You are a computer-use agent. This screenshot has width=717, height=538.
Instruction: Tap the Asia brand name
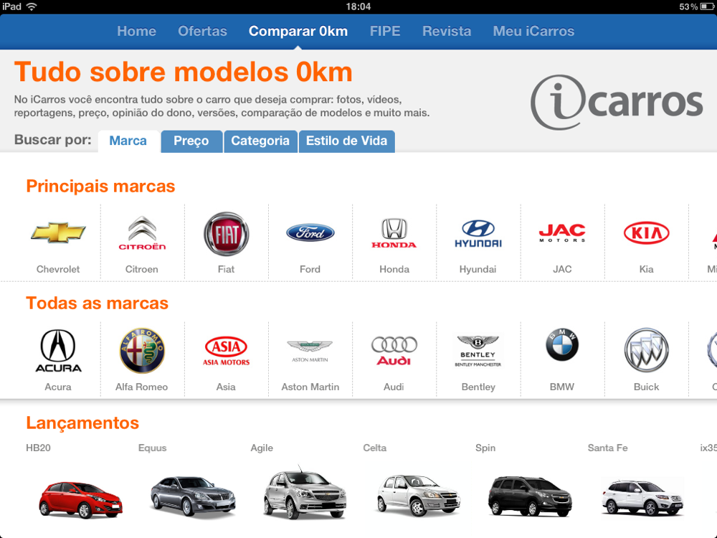[x=226, y=387]
